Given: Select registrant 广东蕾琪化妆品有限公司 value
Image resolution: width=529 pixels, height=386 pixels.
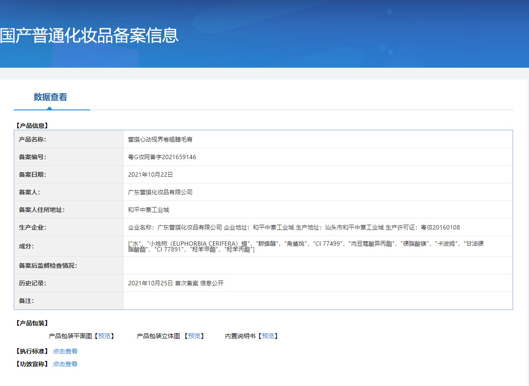Looking at the screenshot, I should coord(160,192).
